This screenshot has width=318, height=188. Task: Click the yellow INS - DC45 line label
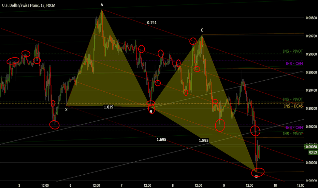pyautogui.click(x=293, y=106)
